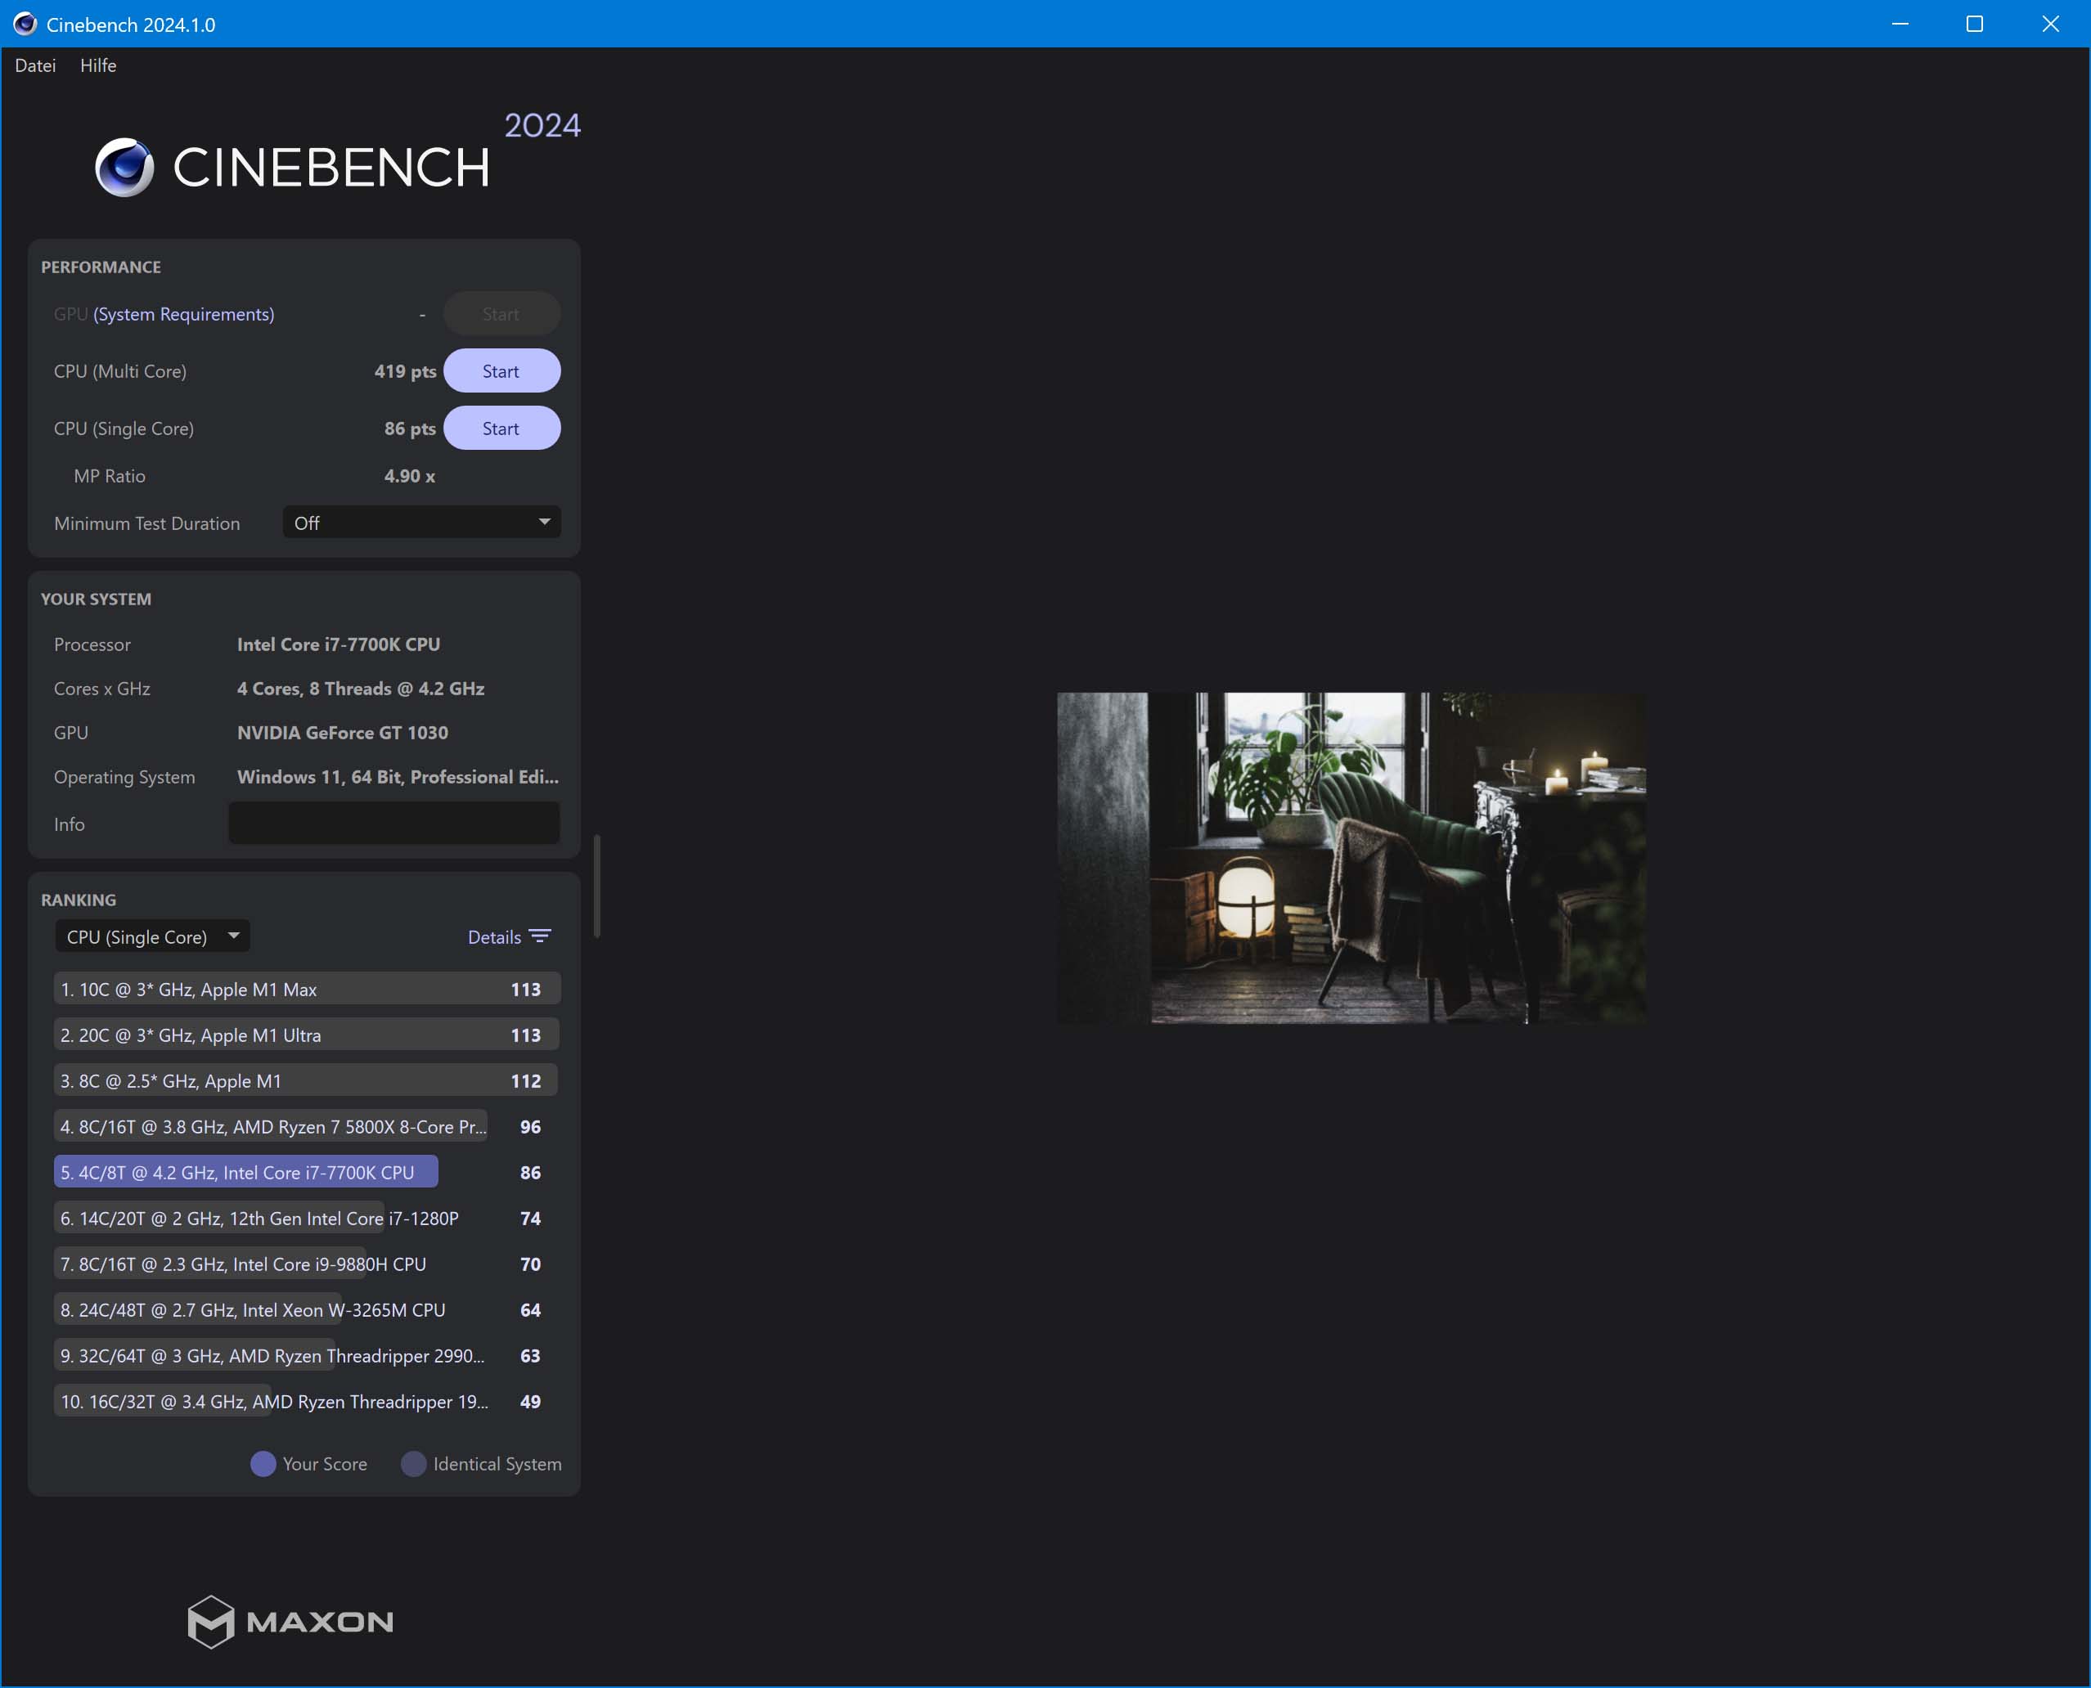Click the Info input field
Screen dimensions: 2091x1688
tap(393, 823)
